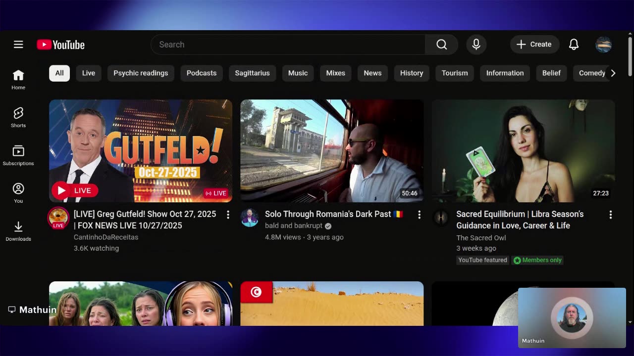Click the 'YouTube featured' badge

point(482,260)
